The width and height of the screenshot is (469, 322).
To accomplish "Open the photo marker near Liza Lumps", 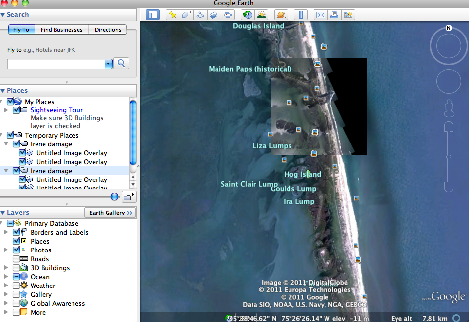I will 270,134.
